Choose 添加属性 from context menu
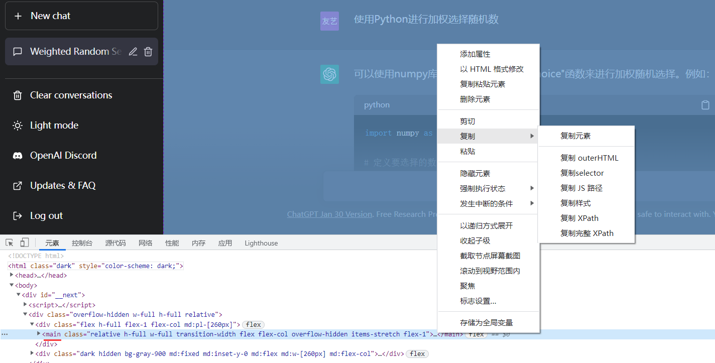The height and width of the screenshot is (363, 715). [489, 54]
